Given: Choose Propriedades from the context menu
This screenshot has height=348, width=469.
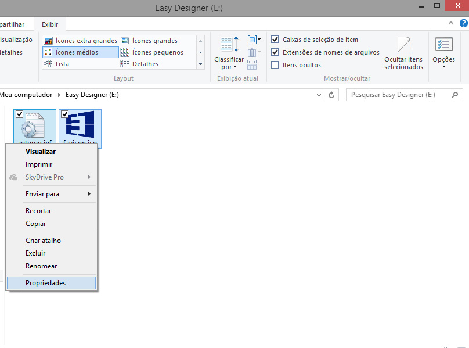Looking at the screenshot, I should click(x=46, y=283).
